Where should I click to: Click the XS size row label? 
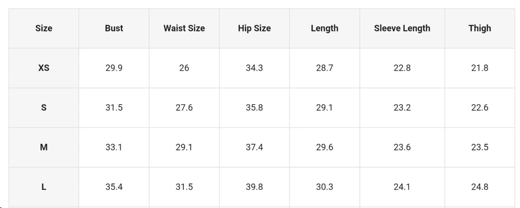pyautogui.click(x=44, y=68)
